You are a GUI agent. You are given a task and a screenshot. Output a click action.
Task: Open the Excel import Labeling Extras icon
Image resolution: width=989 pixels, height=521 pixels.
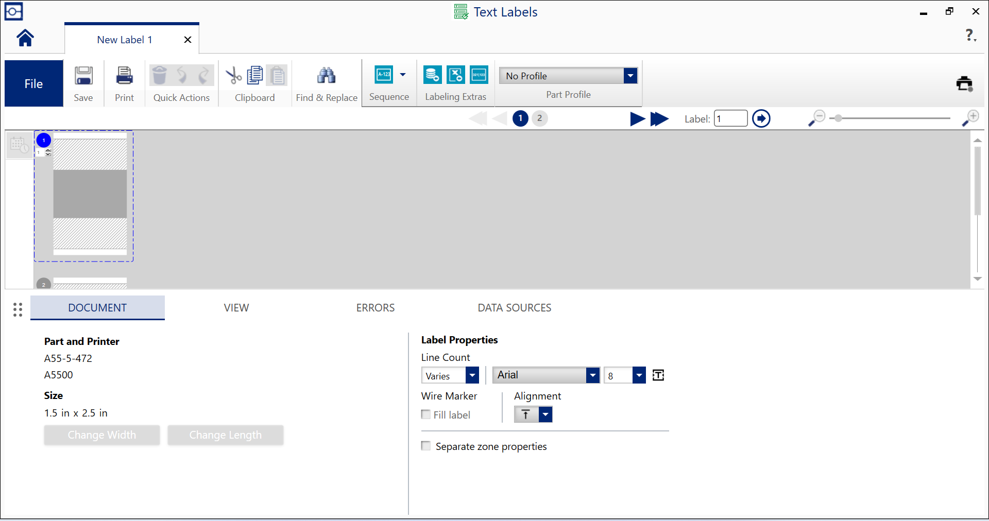coord(456,75)
